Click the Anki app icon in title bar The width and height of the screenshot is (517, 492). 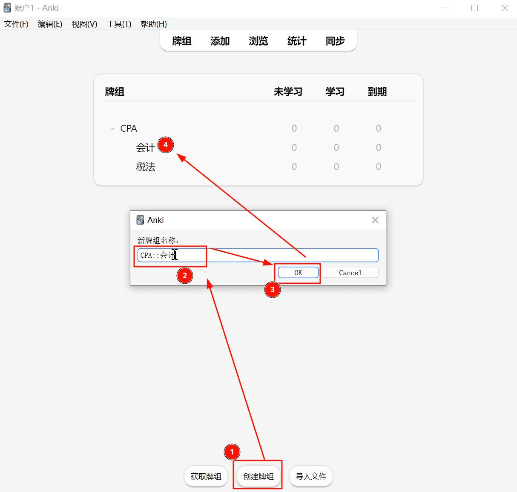(7, 8)
